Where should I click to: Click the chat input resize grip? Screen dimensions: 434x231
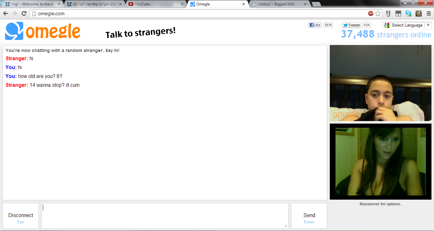pyautogui.click(x=285, y=226)
